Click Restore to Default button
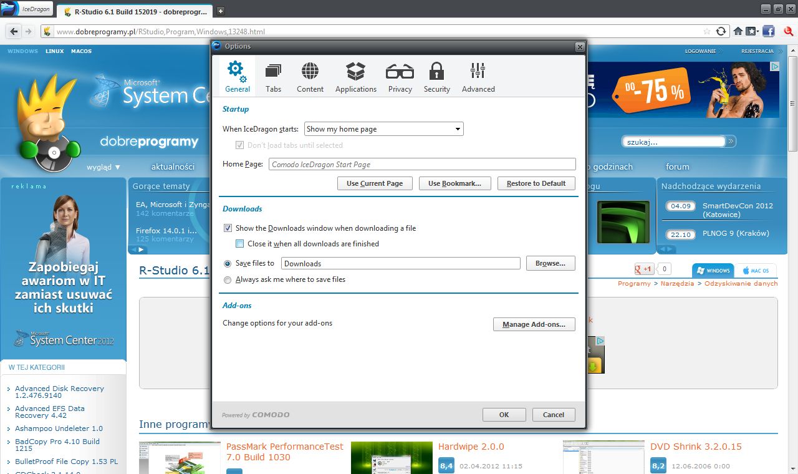The width and height of the screenshot is (798, 474). 536,183
